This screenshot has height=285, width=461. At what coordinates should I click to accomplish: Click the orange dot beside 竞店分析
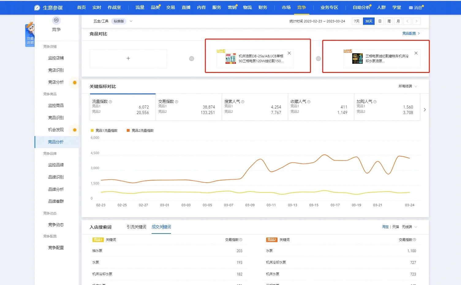(x=74, y=82)
